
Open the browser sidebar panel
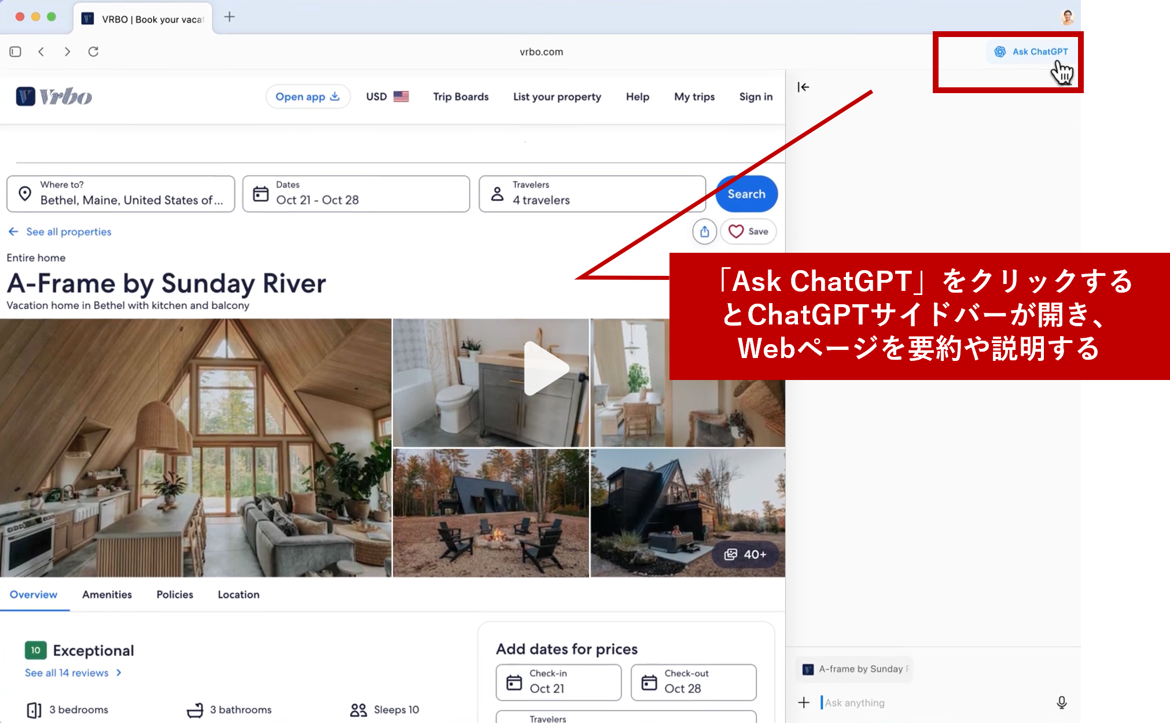pos(15,51)
